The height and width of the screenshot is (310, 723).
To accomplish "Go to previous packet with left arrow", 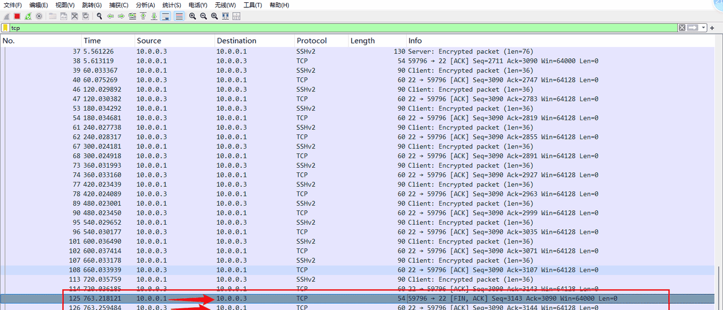I will tap(110, 16).
